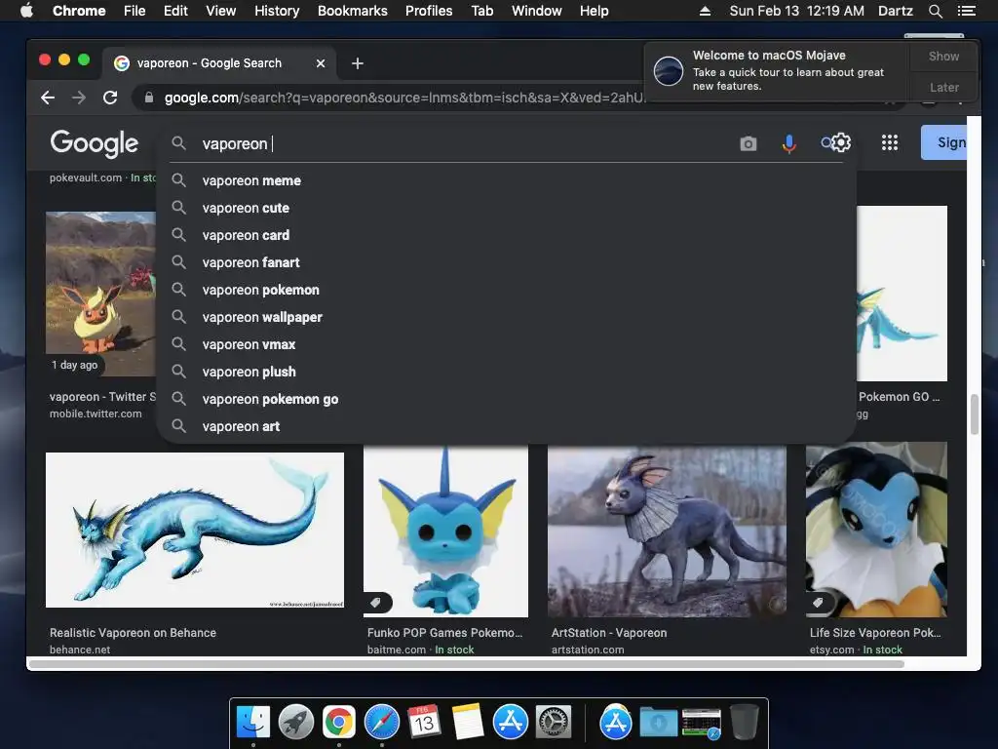Select suggestion vaporeon card
Image resolution: width=998 pixels, height=749 pixels.
click(506, 235)
